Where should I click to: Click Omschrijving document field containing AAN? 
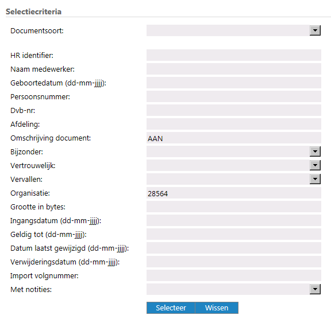point(234,138)
